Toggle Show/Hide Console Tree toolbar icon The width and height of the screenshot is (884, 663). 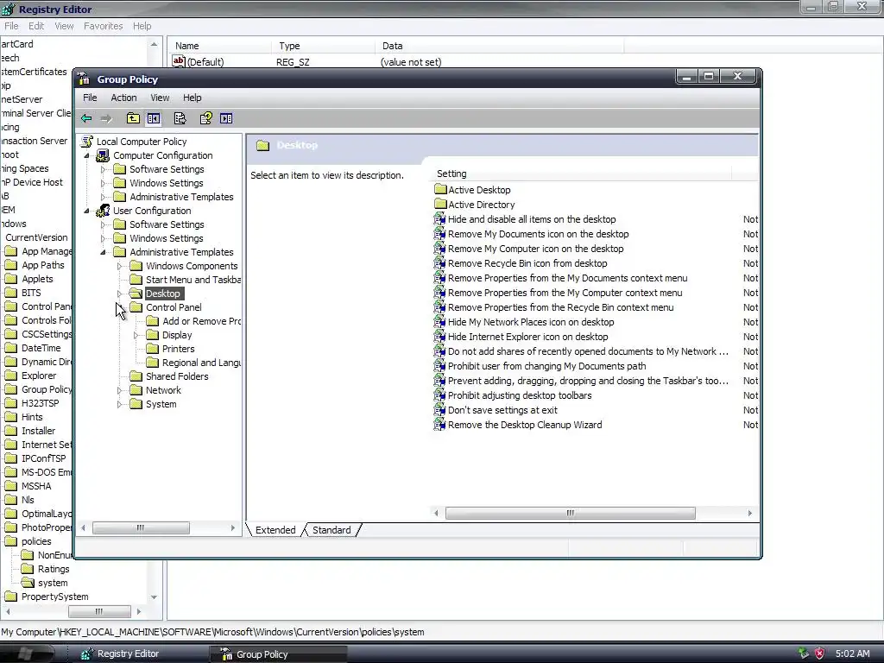click(154, 118)
